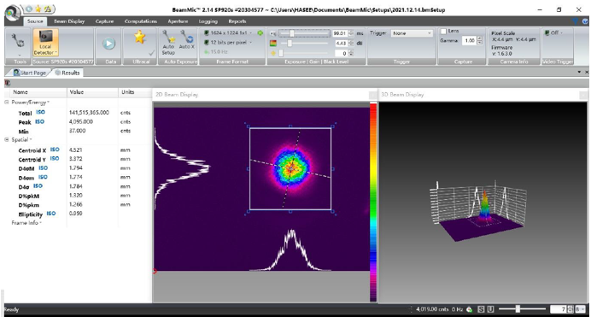Adjust the exposure slider

pos(304,33)
